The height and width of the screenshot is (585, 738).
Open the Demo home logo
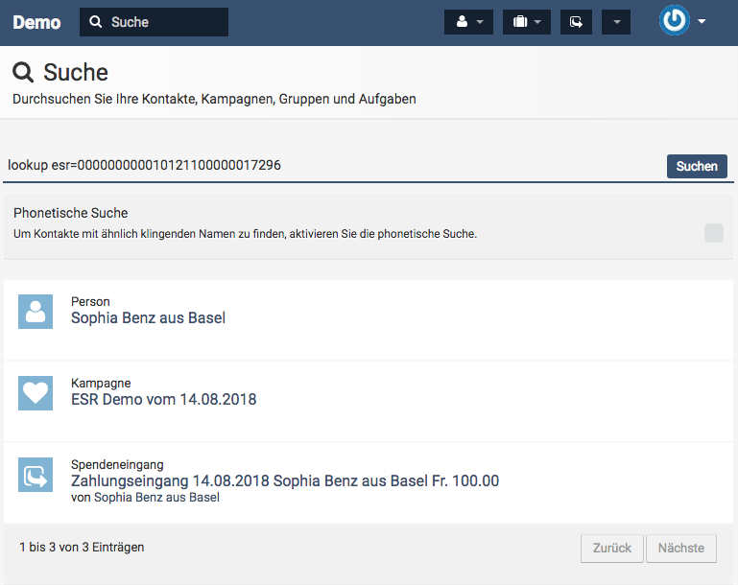[36, 22]
